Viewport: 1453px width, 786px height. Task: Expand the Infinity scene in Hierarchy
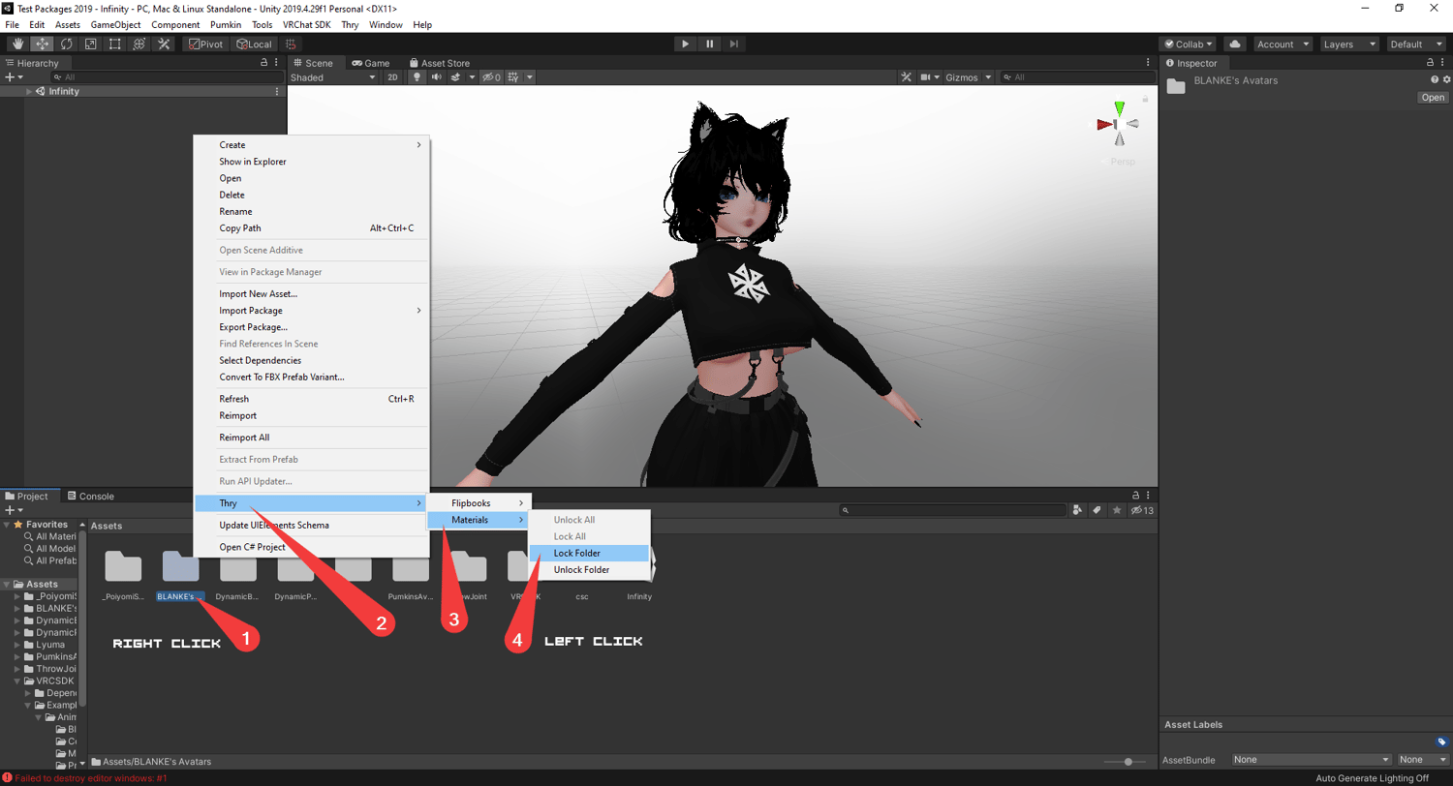coord(29,91)
